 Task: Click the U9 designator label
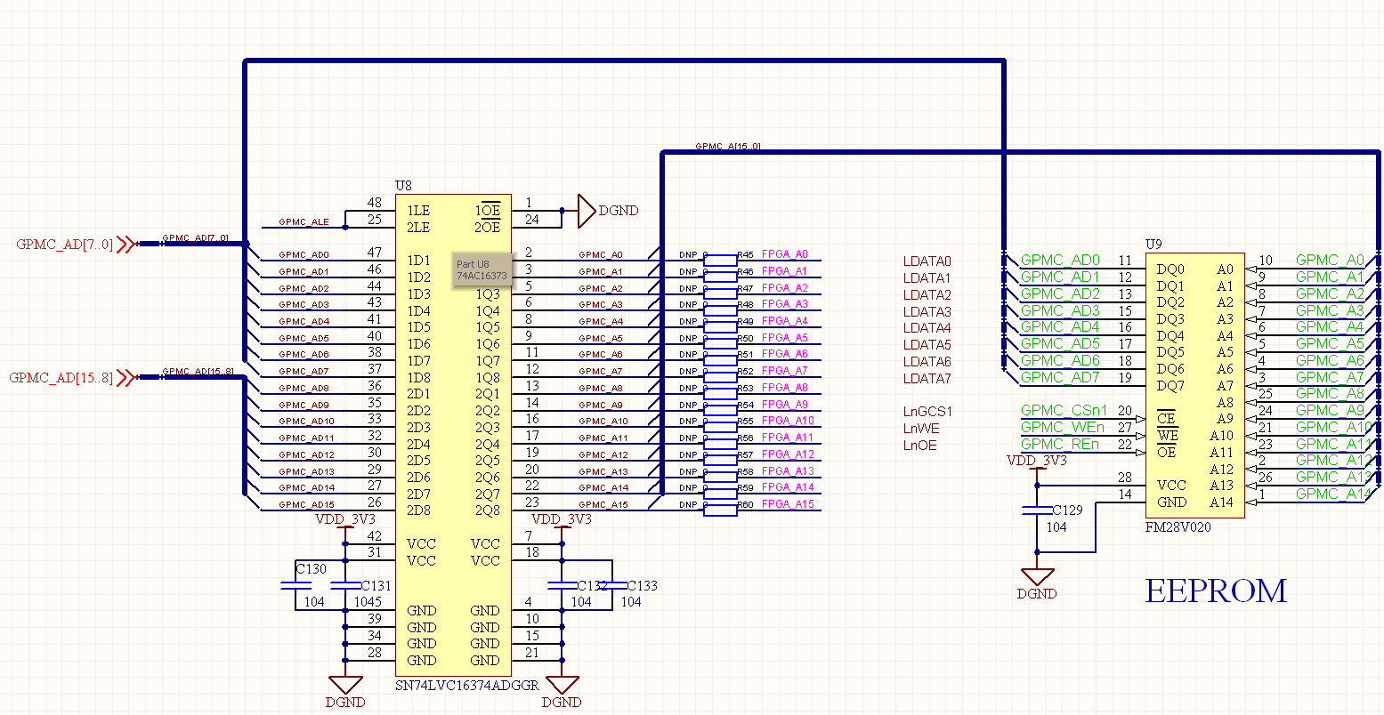point(1153,244)
